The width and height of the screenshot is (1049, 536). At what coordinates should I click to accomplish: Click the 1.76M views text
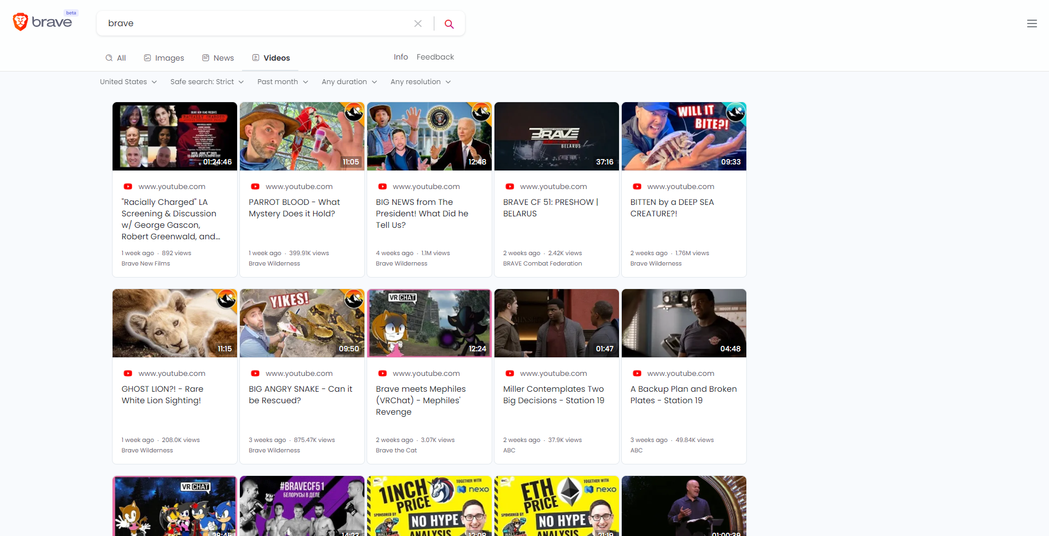[x=692, y=253]
